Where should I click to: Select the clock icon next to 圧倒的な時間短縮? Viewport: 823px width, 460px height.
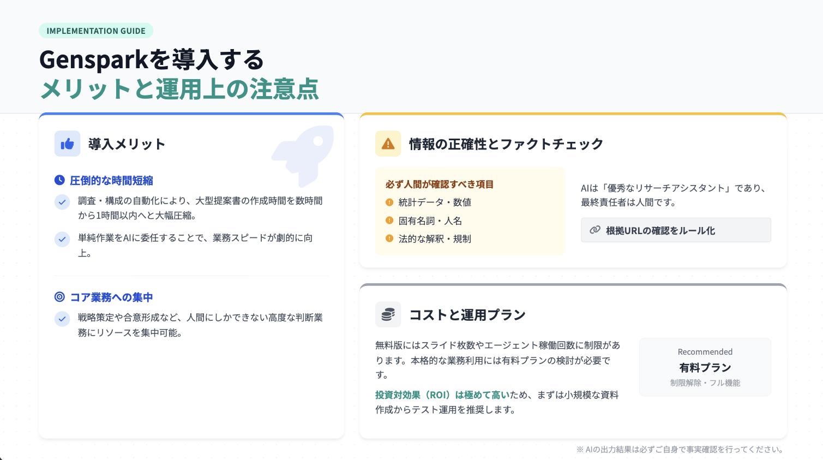pos(60,180)
